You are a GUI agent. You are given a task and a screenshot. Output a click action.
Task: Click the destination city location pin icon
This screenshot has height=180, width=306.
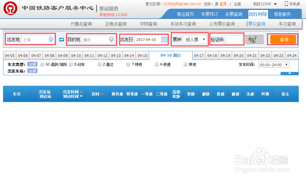(x=111, y=39)
